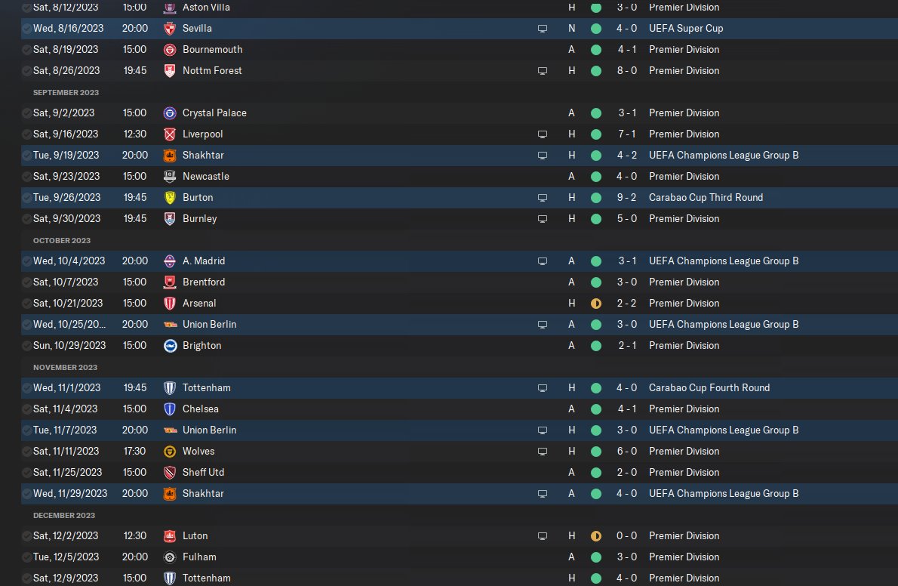Collapse the SEPTEMBER 2023 month header
Viewport: 898px width, 586px height.
pyautogui.click(x=66, y=92)
